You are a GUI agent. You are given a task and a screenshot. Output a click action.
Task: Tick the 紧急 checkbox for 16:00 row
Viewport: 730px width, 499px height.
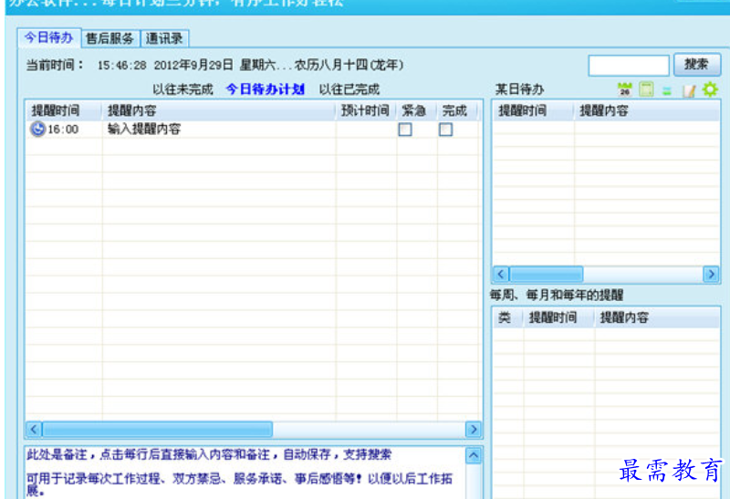[405, 130]
